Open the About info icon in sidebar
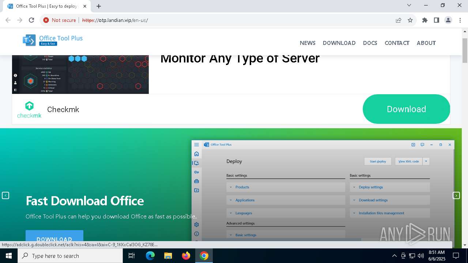The image size is (468, 263). click(196, 234)
